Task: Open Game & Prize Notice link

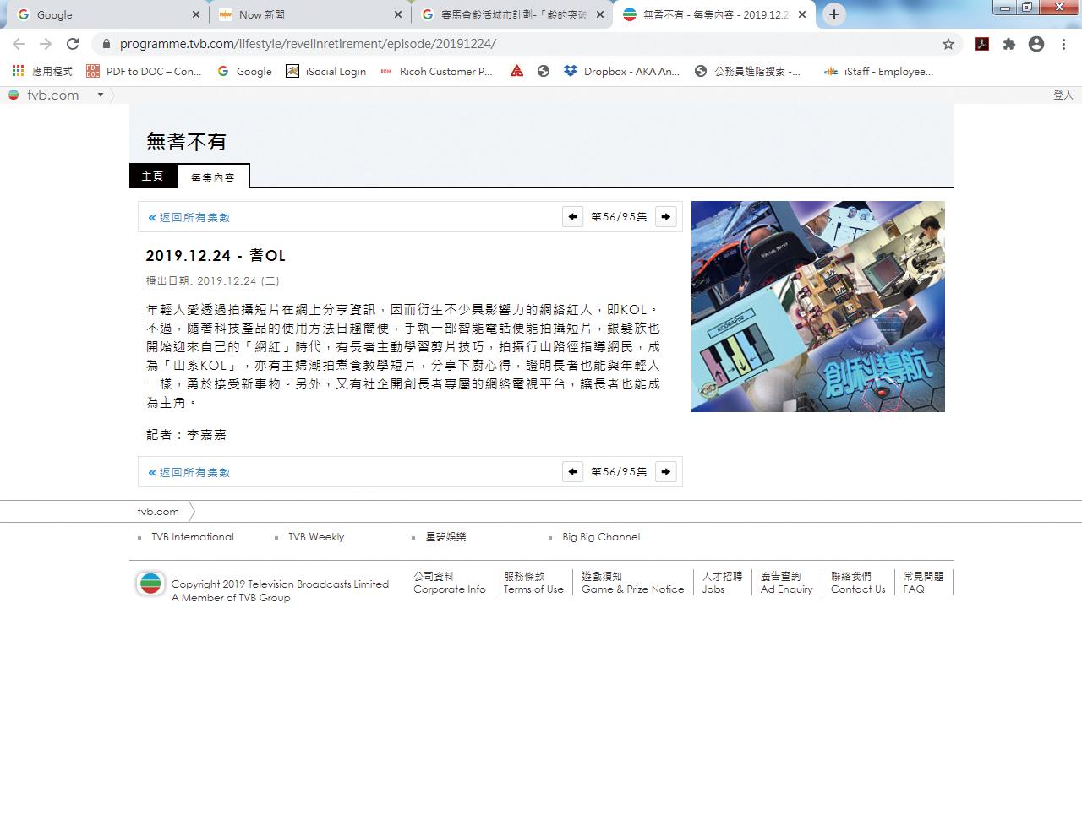Action: coord(632,583)
